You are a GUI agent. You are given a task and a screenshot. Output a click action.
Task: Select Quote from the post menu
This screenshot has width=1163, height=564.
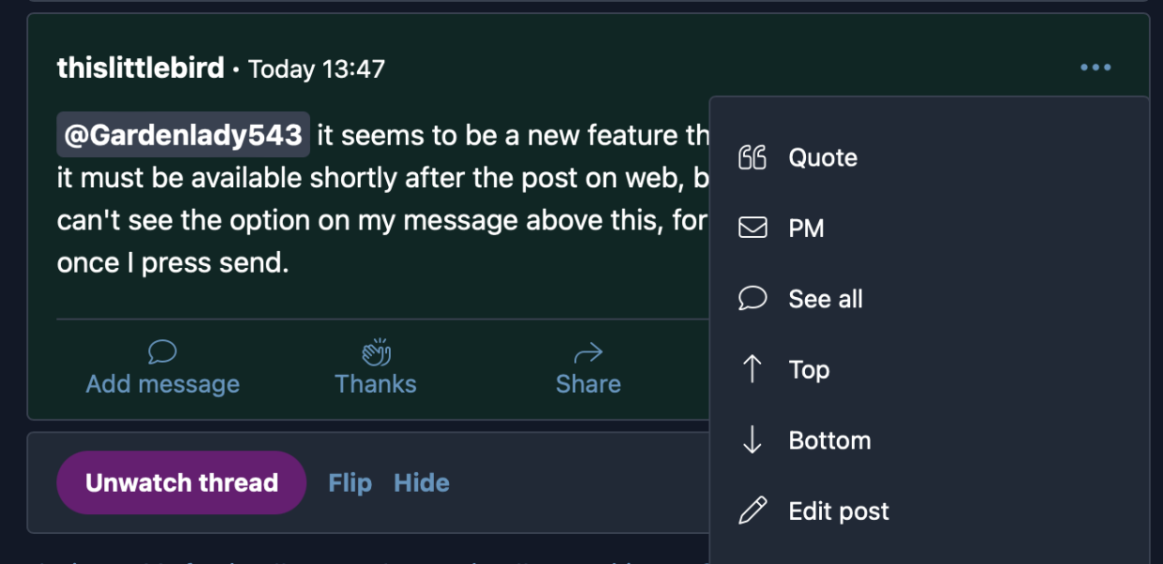[823, 158]
